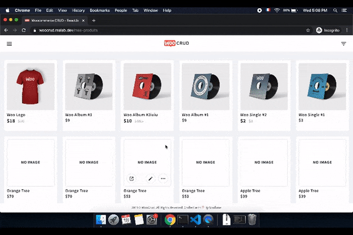Image resolution: width=353 pixels, height=235 pixels.
Task: Open the View menu
Action: pos(62,11)
